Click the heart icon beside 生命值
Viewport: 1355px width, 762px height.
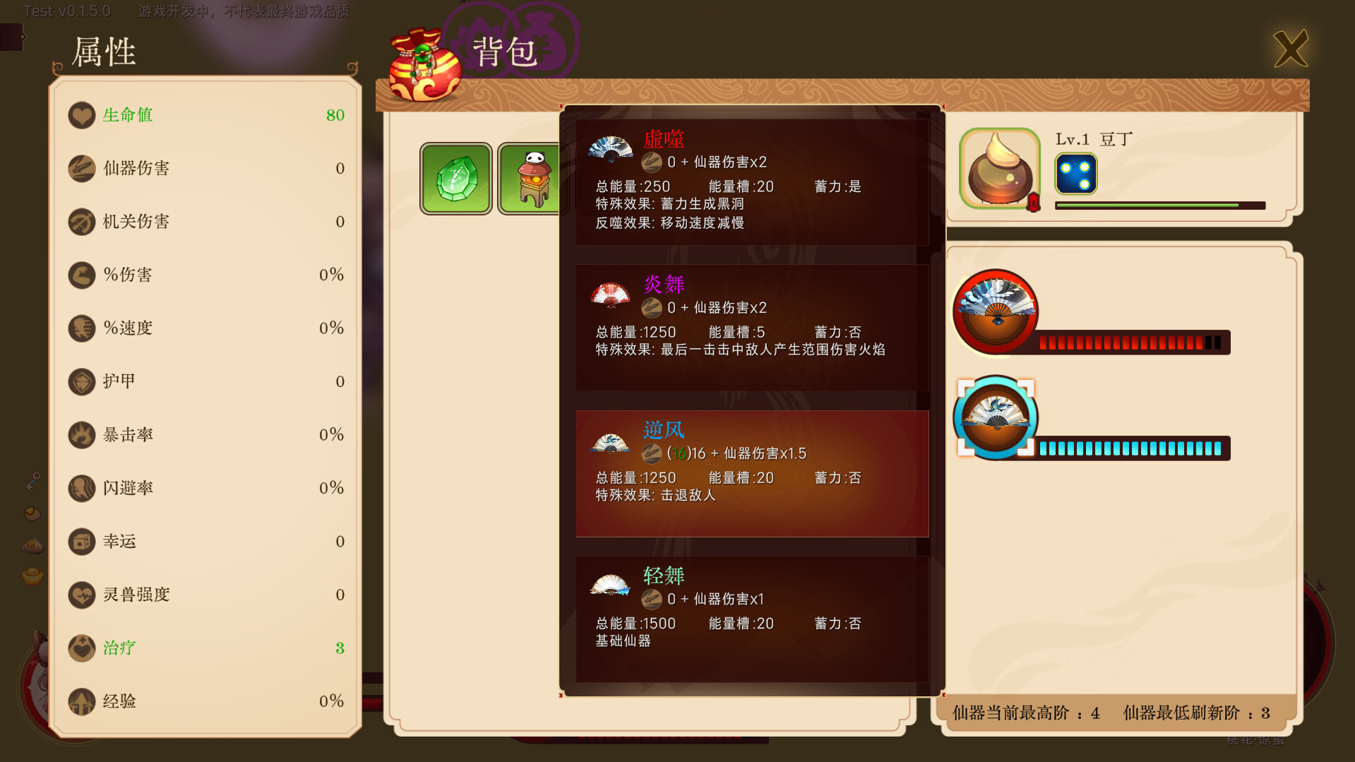pos(82,115)
